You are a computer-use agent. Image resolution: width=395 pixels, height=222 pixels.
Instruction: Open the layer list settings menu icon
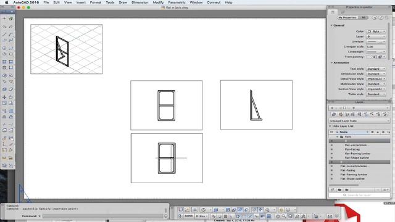tap(385, 189)
